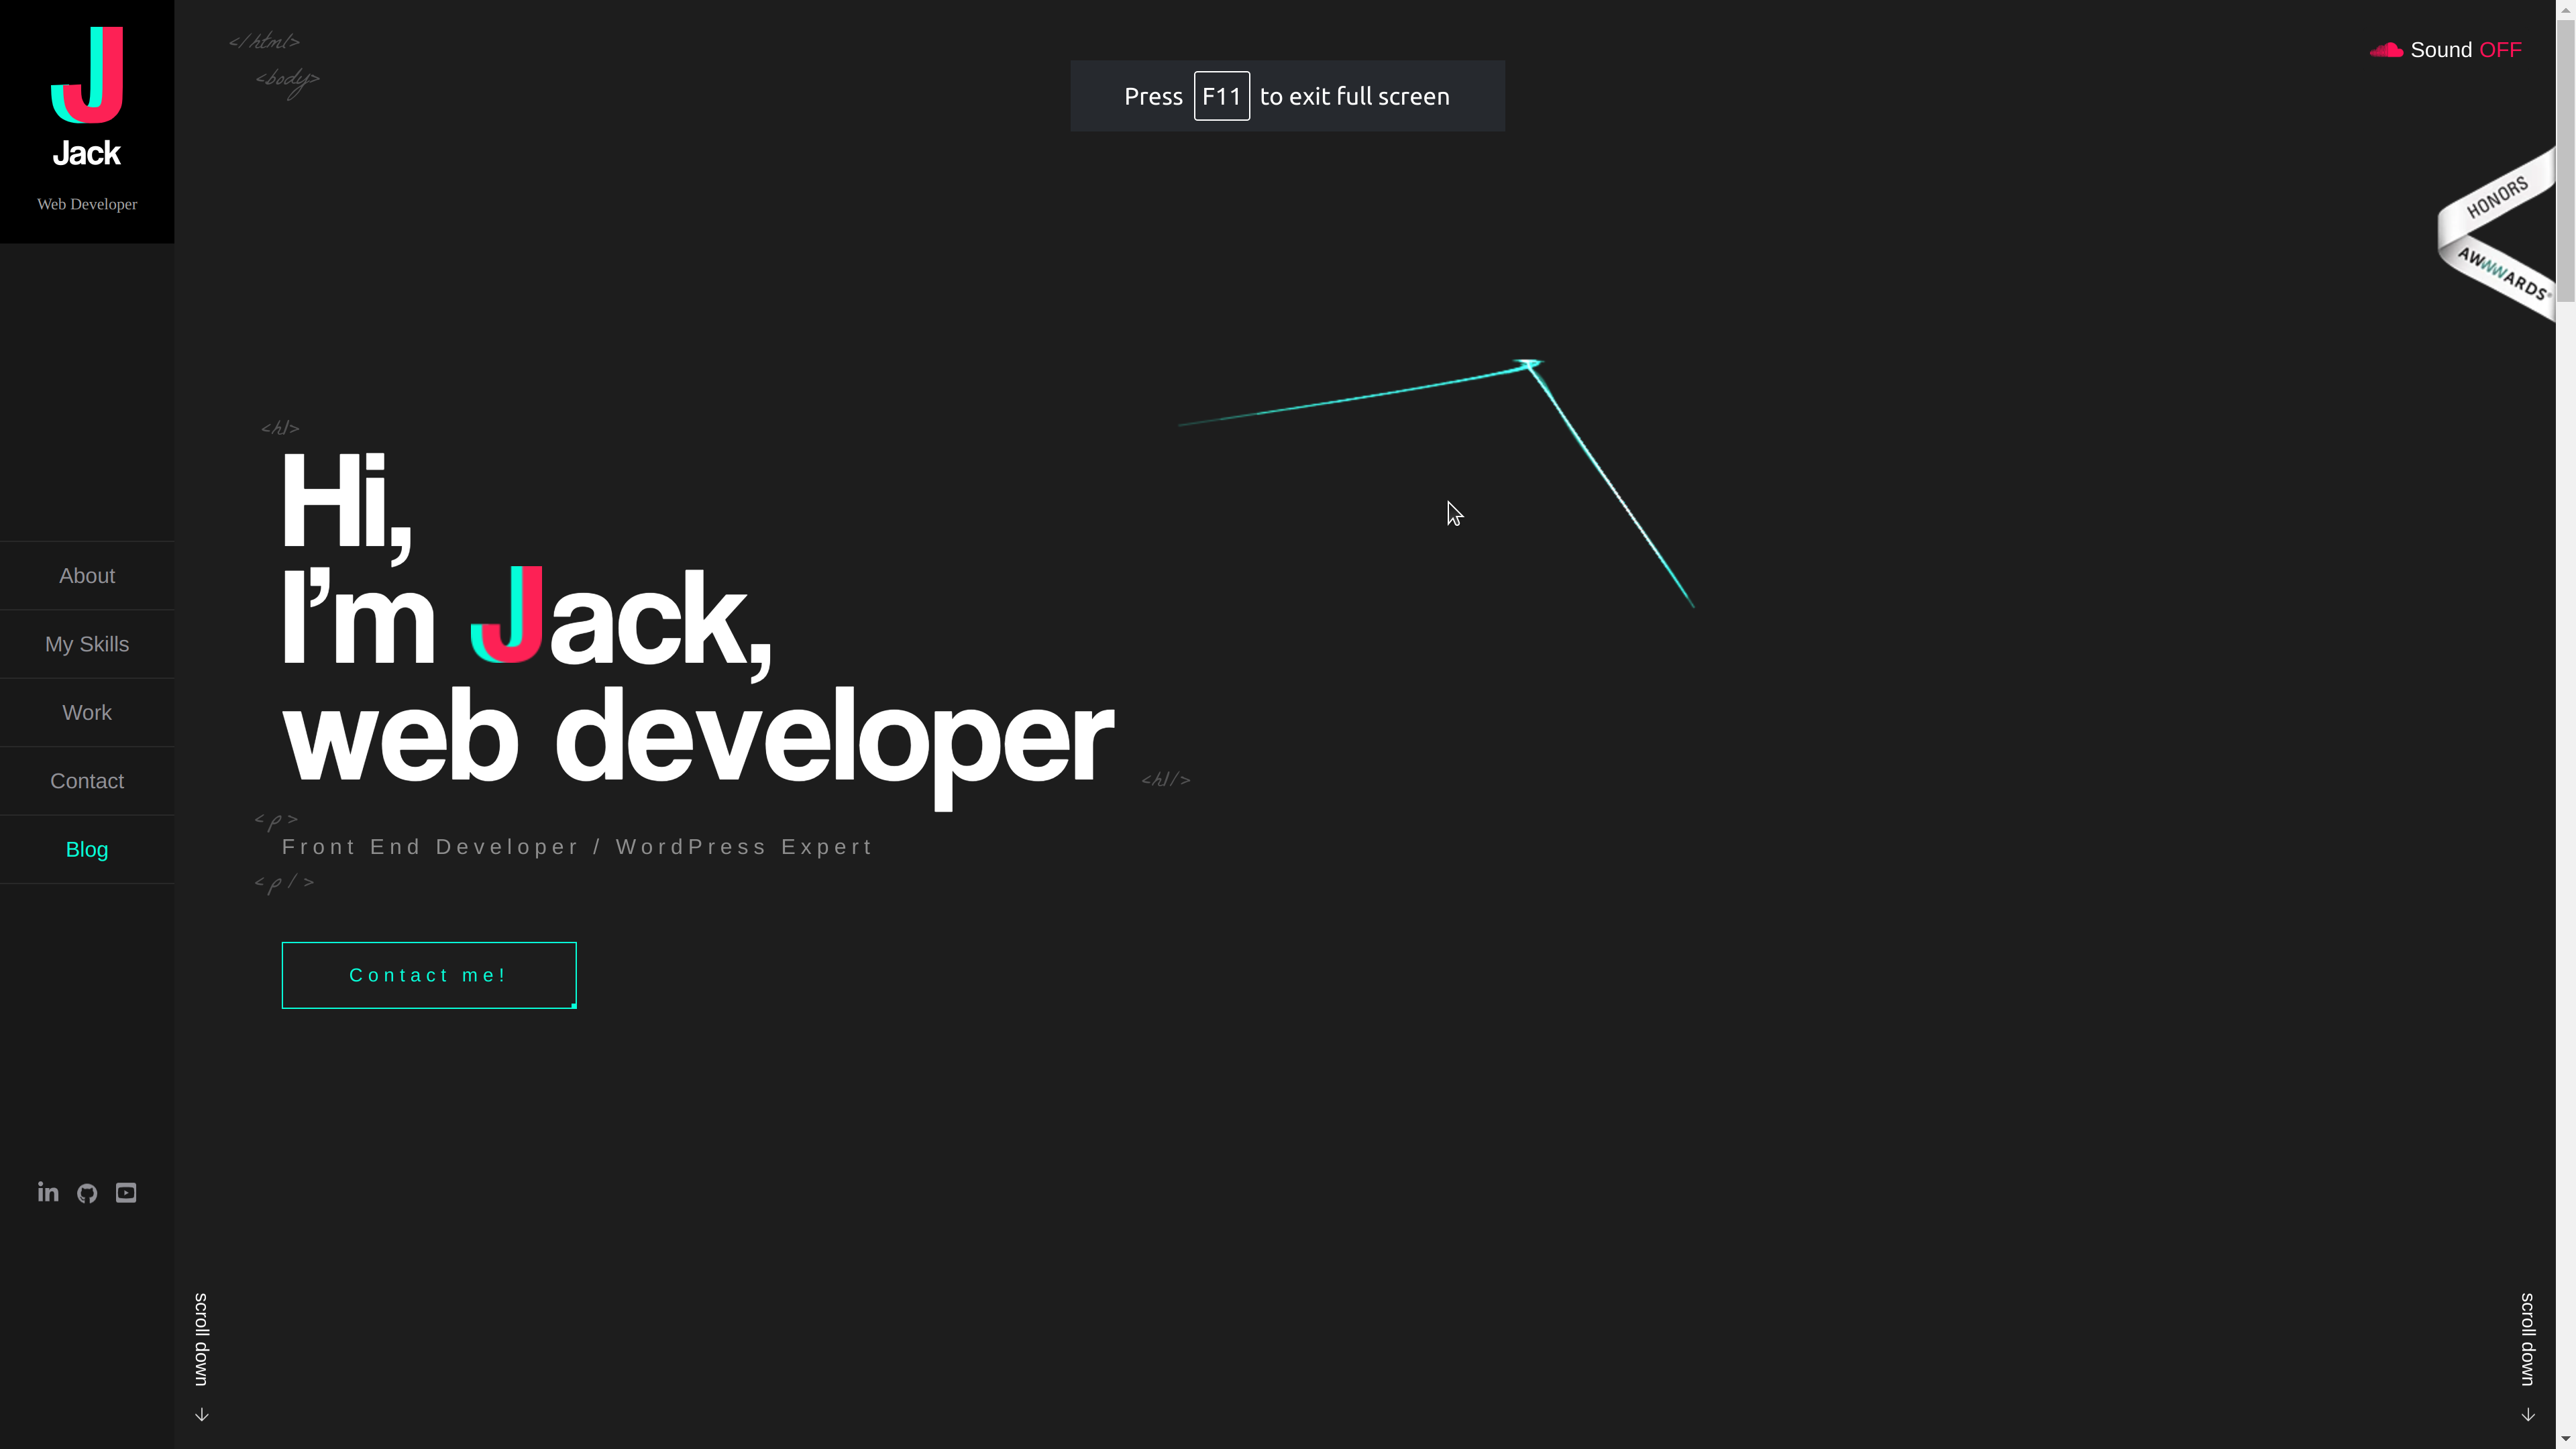Click the bottom-left scroll down arrow
This screenshot has height=1449, width=2576.
click(x=201, y=1414)
